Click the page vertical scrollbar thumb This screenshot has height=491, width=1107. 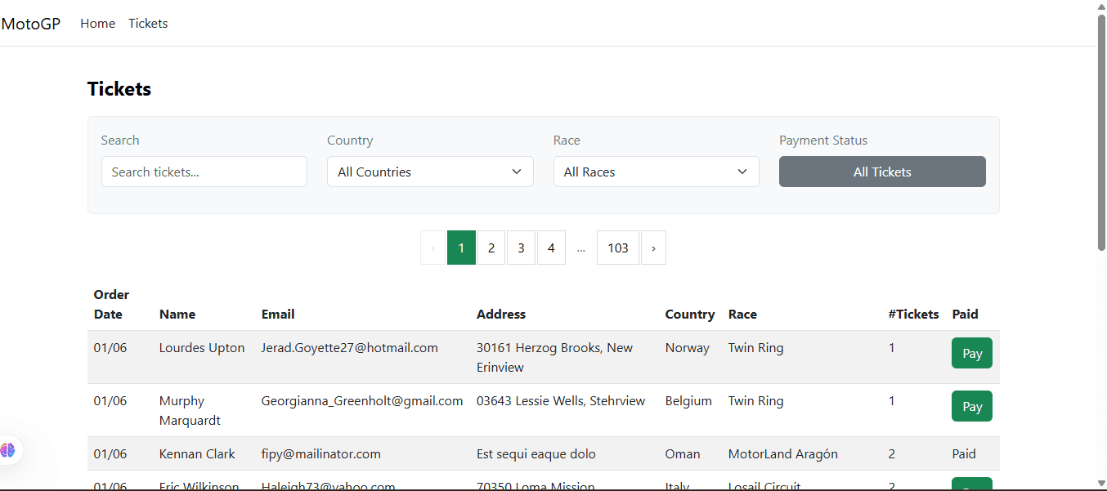pos(1101,131)
